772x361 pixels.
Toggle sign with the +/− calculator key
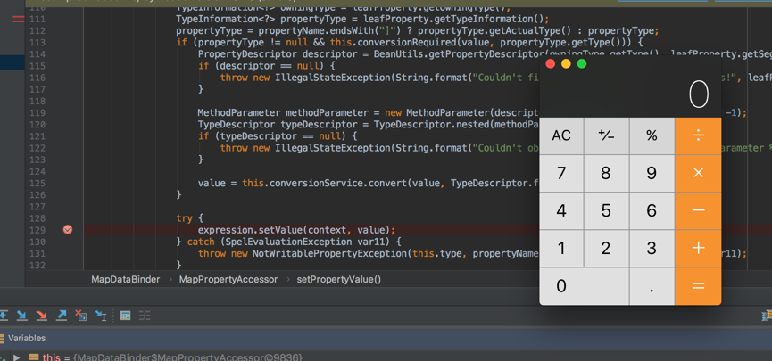(606, 135)
